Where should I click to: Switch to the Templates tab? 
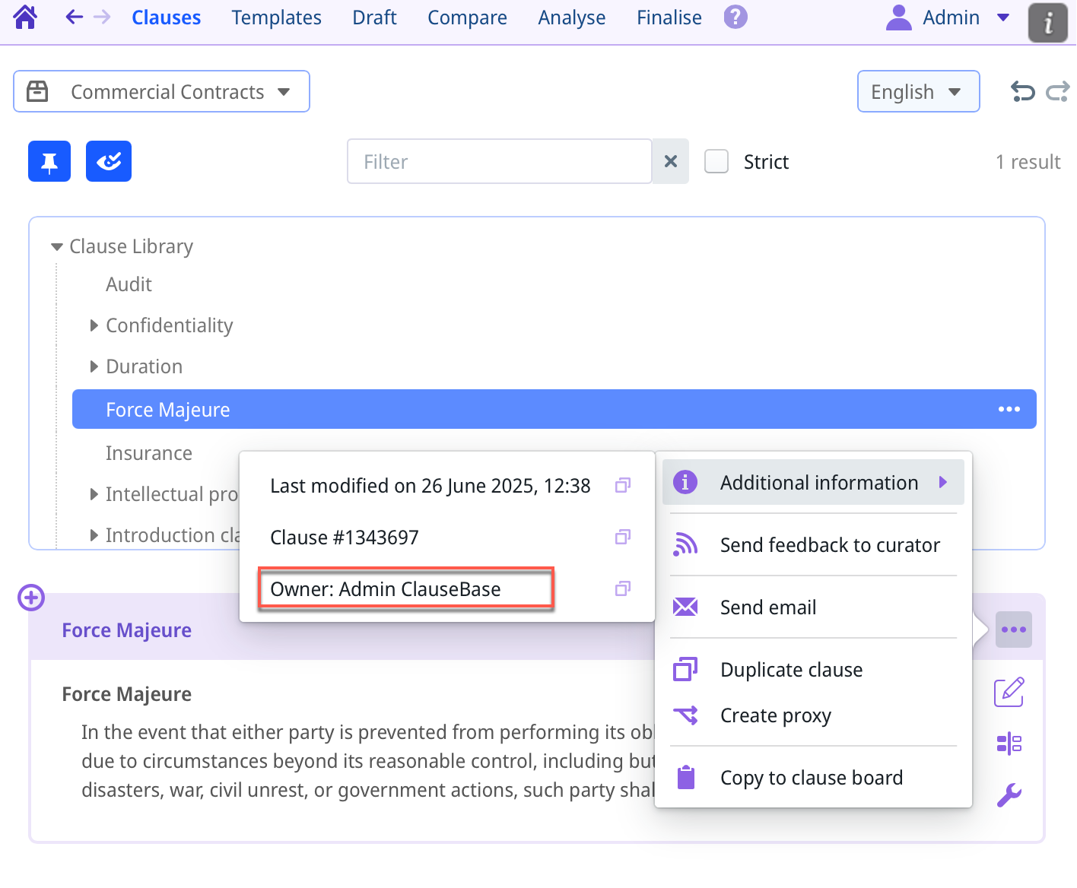pyautogui.click(x=276, y=17)
